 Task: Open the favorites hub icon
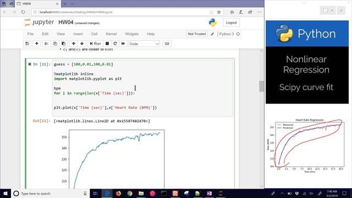click(232, 12)
